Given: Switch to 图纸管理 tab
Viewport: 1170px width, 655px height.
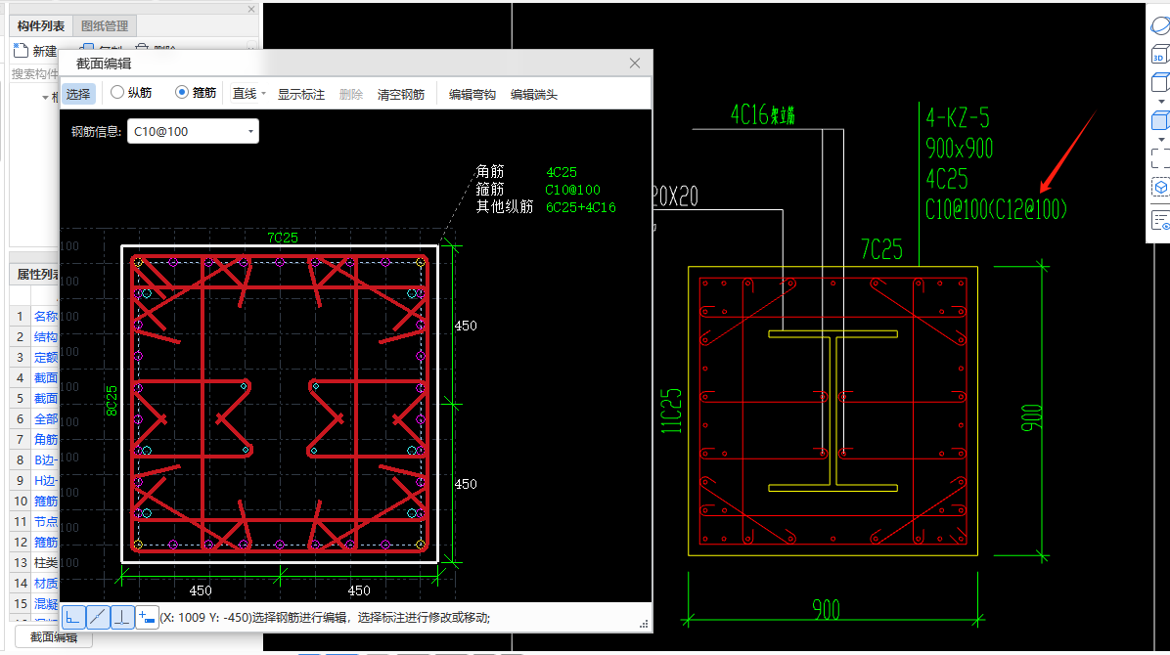Looking at the screenshot, I should point(105,26).
